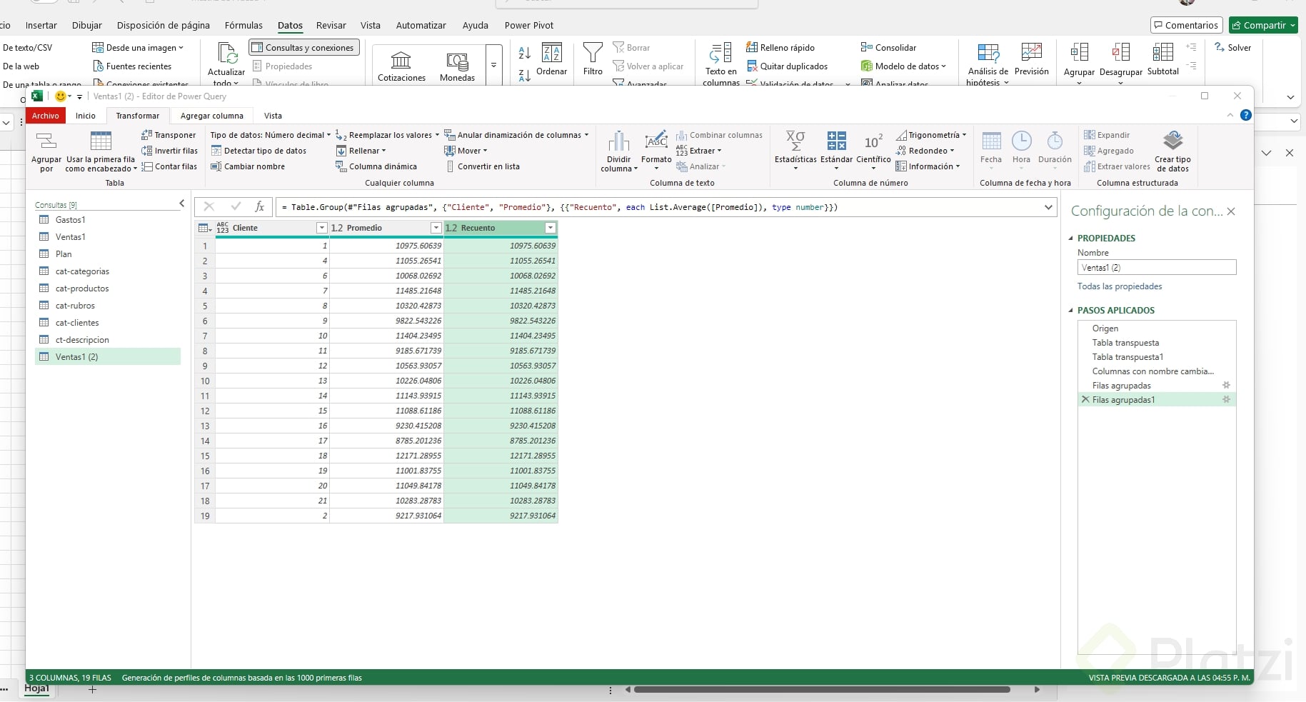Click the Monedas data type icon
1306x702 pixels.
tap(457, 66)
